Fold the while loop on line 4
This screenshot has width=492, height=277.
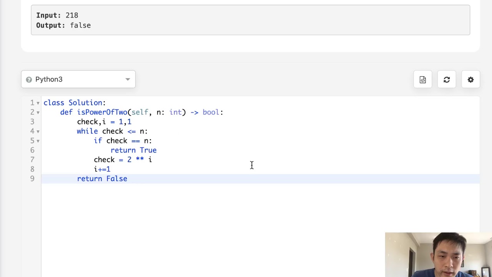click(38, 132)
